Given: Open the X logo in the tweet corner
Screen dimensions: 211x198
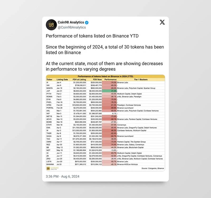Looking at the screenshot, I should (x=162, y=22).
